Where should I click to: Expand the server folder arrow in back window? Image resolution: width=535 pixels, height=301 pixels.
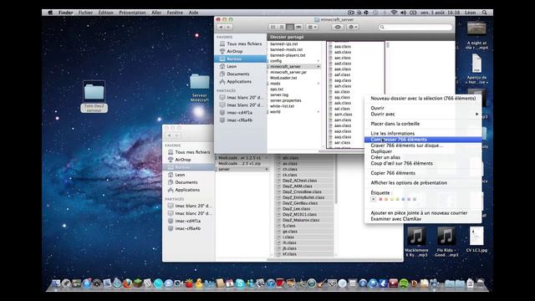click(267, 169)
